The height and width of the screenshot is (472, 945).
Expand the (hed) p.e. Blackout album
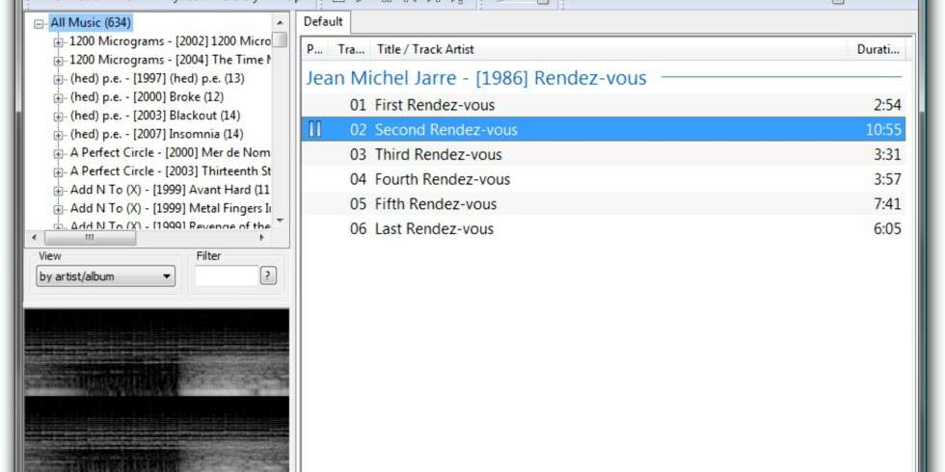coord(59,117)
